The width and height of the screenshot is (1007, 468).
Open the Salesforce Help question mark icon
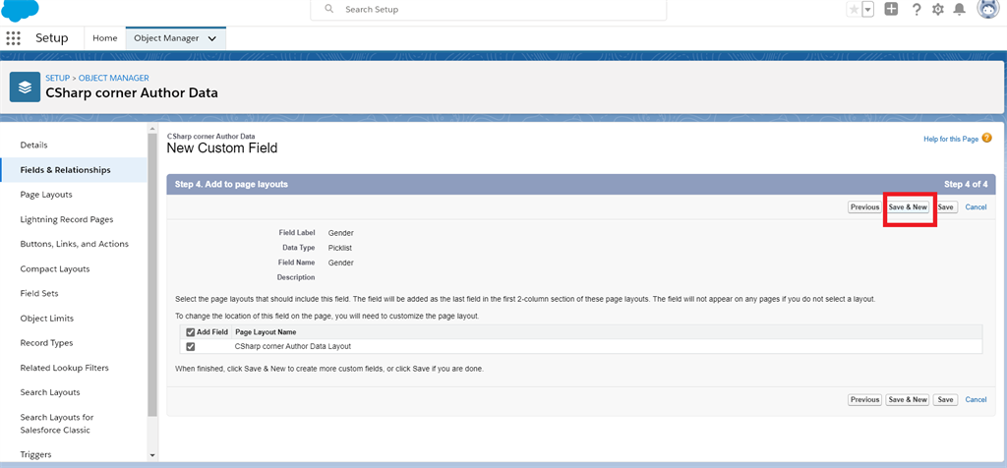coord(917,9)
